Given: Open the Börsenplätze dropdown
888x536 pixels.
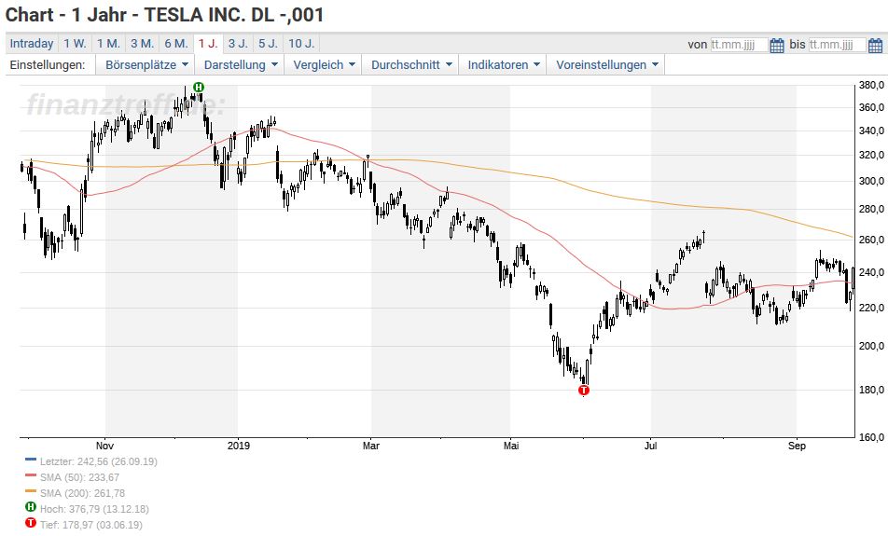Looking at the screenshot, I should pos(146,64).
